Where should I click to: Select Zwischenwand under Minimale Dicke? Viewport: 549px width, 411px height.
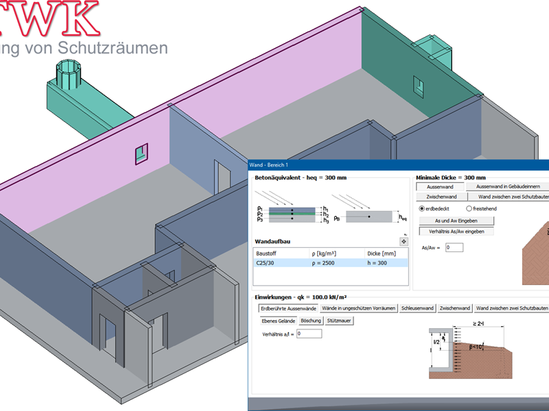pyautogui.click(x=440, y=197)
